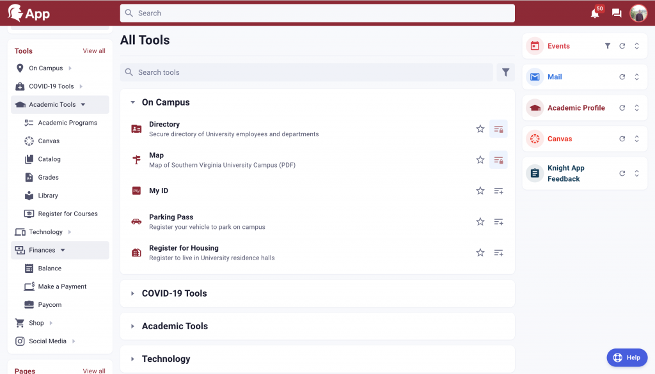Focus the top Search field
Image resolution: width=655 pixels, height=374 pixels.
coord(317,13)
